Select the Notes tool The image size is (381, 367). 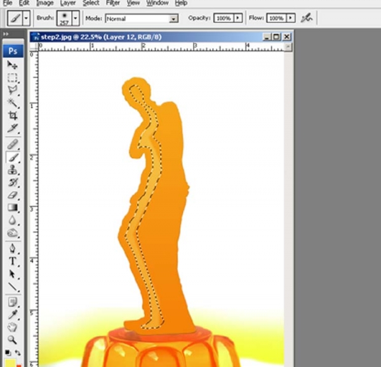12,302
